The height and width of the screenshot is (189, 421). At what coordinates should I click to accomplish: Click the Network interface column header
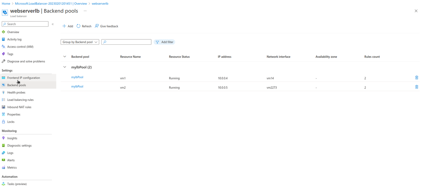(279, 57)
